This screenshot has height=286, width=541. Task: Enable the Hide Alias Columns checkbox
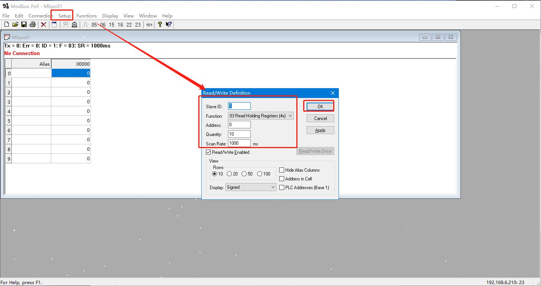282,170
